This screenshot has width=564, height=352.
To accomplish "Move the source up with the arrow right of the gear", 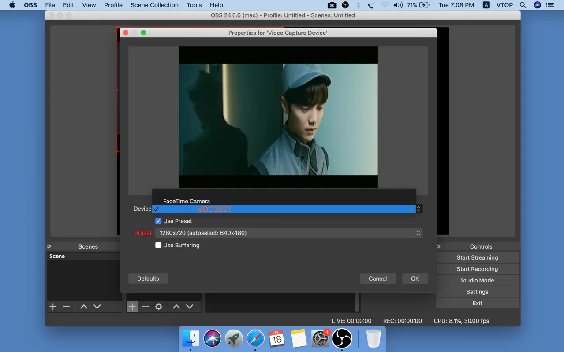I will tap(176, 307).
